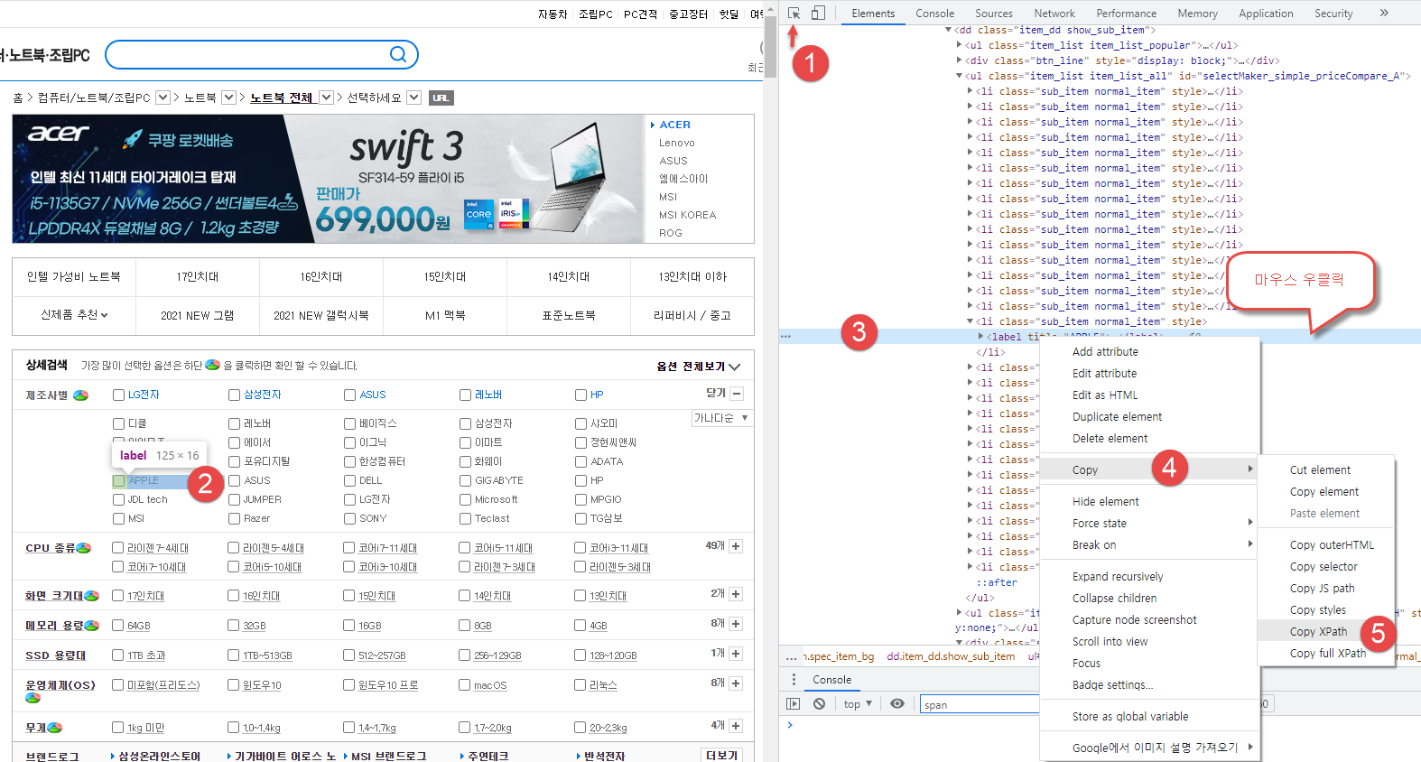This screenshot has height=762, width=1421.
Task: Check the 17인치대 screen size checkbox
Action: click(x=117, y=596)
